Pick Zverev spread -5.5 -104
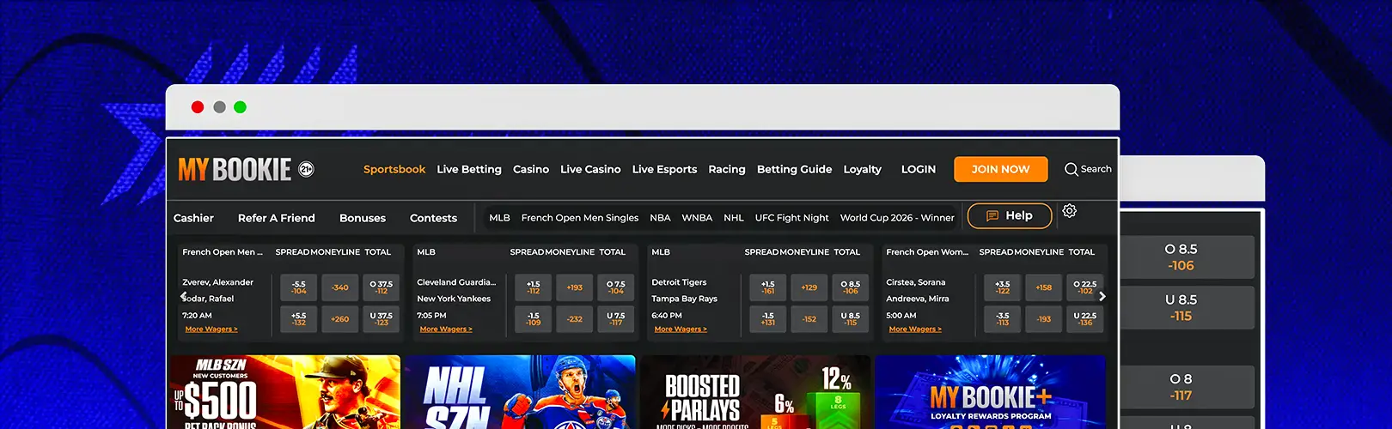Viewport: 1392px width, 429px height. click(x=299, y=287)
